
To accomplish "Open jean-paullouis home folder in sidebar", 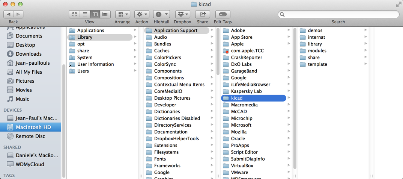I will [32, 63].
